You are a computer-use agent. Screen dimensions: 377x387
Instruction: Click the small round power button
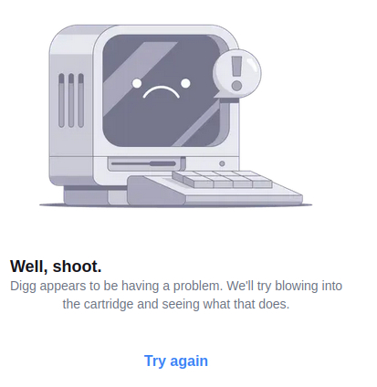coord(222,163)
